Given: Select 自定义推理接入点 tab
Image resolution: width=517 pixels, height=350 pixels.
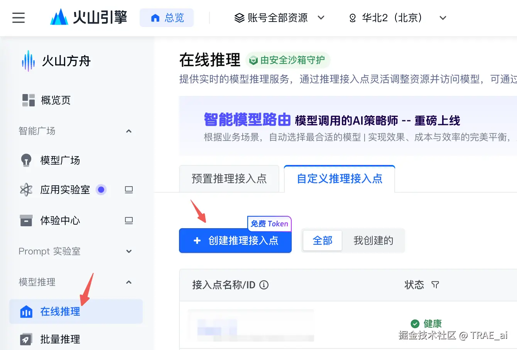Looking at the screenshot, I should [340, 178].
